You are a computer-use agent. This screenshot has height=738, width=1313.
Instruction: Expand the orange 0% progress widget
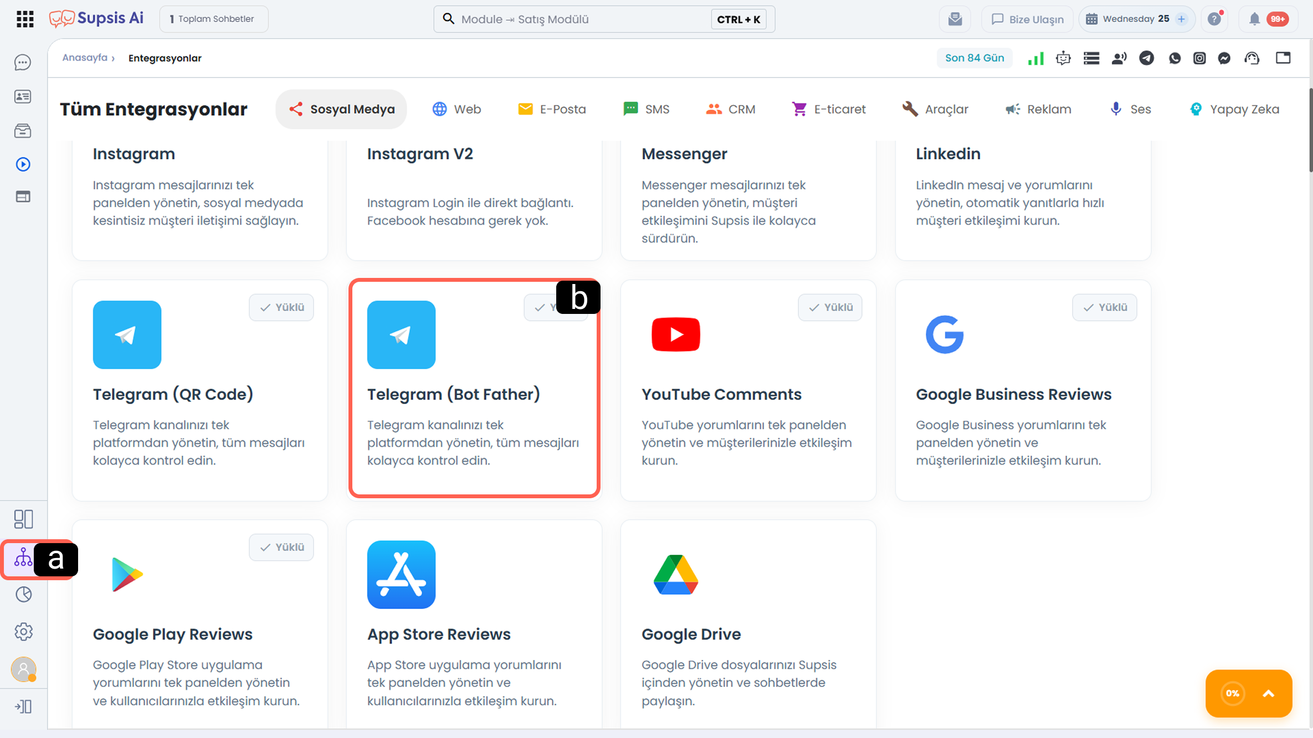point(1268,694)
